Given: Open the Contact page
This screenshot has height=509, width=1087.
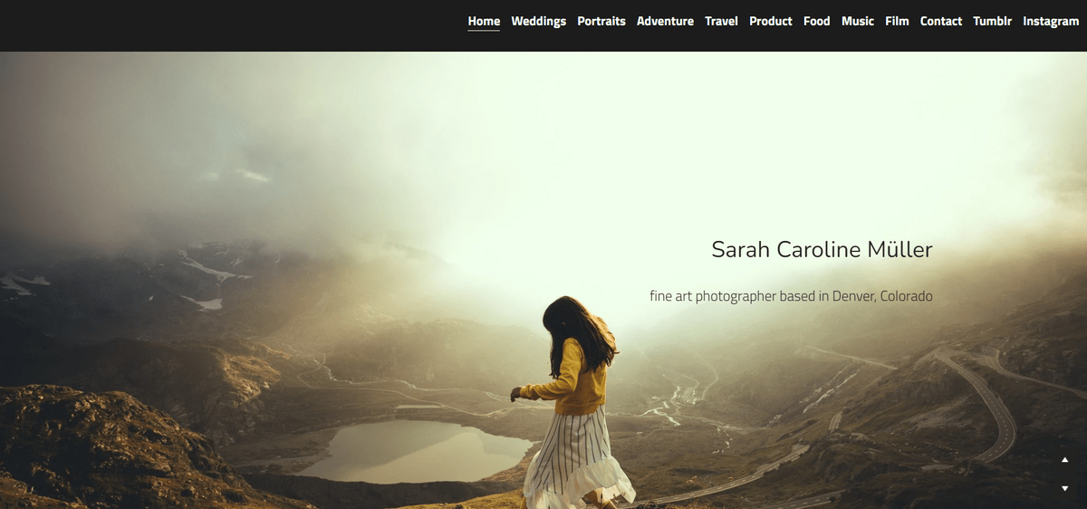Looking at the screenshot, I should point(941,21).
